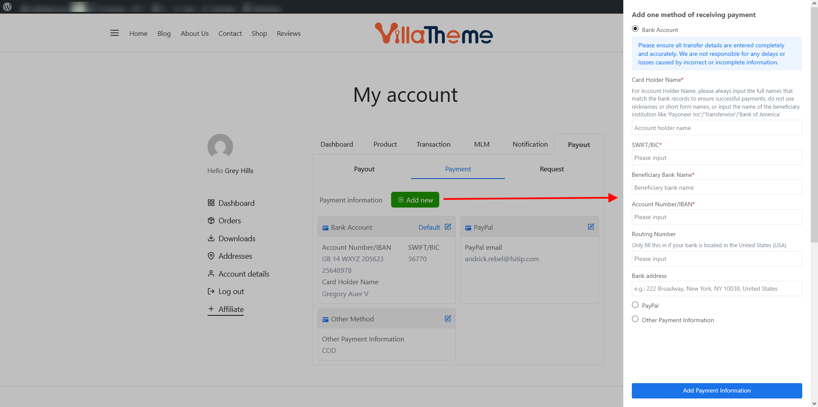Open the Transaction tab
818x407 pixels.
pyautogui.click(x=433, y=144)
